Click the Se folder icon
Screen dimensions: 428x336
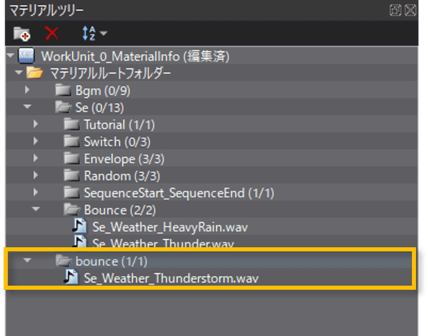pyautogui.click(x=63, y=106)
